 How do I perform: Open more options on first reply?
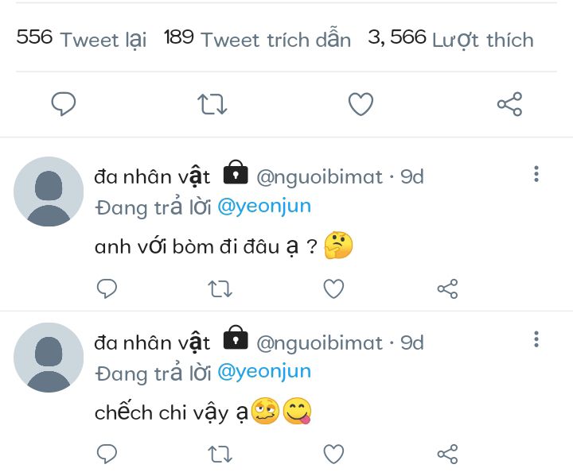click(537, 173)
